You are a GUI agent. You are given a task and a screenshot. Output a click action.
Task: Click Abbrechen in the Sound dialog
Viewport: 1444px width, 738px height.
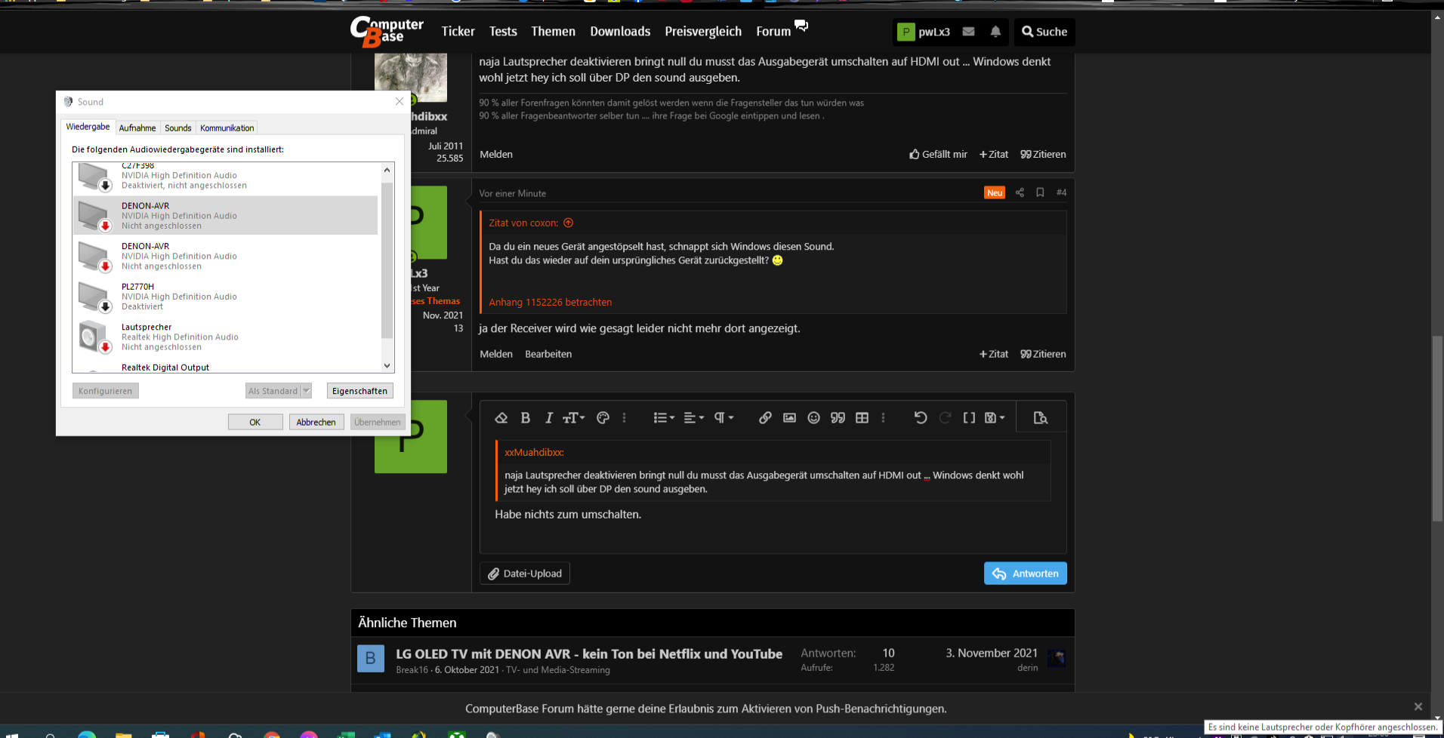316,422
